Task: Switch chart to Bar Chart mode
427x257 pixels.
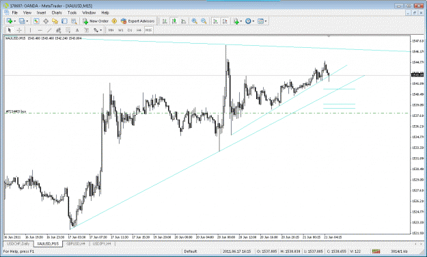Action: pyautogui.click(x=165, y=21)
